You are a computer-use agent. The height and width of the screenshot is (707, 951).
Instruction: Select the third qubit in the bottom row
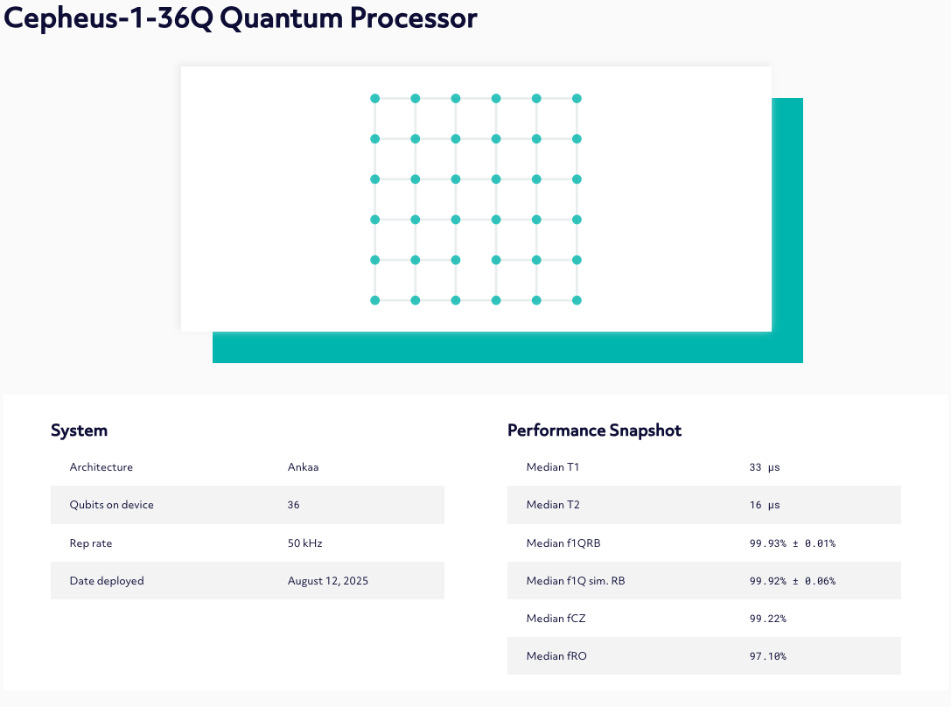click(x=456, y=300)
